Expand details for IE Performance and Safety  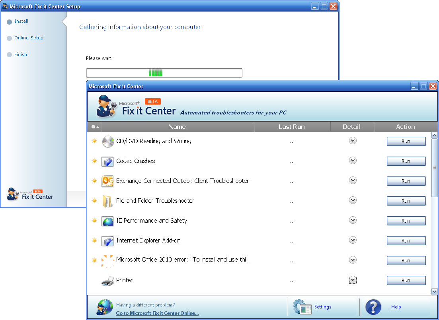tap(353, 220)
